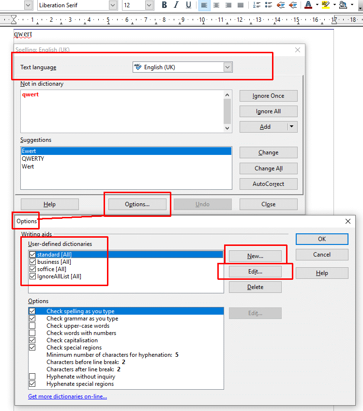Expand the font name dropdown
Screen dimensions: 363x411
pos(113,5)
